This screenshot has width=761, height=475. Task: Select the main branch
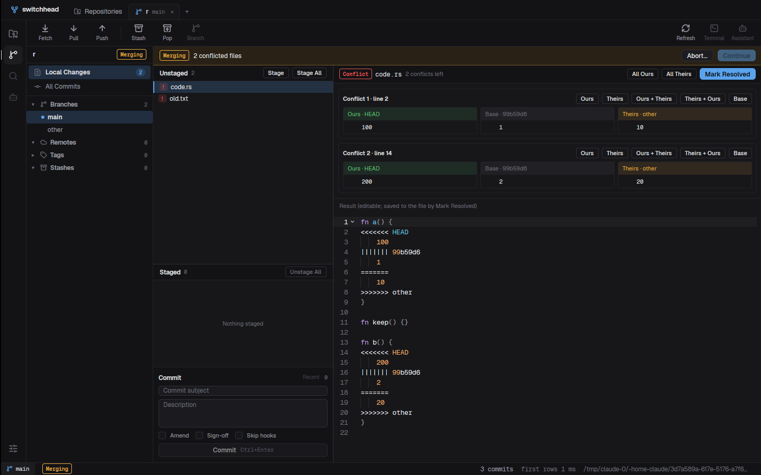click(x=89, y=117)
